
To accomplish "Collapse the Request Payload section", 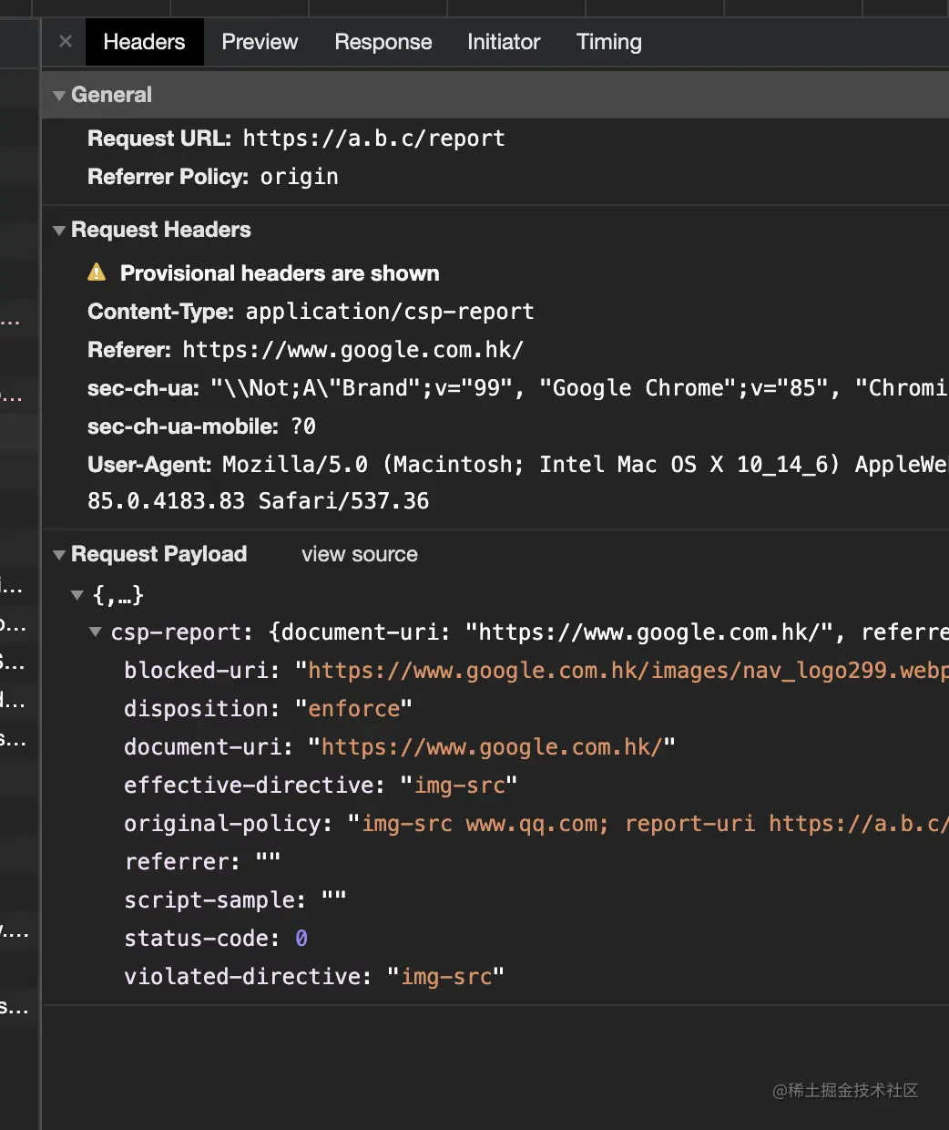I will (59, 555).
